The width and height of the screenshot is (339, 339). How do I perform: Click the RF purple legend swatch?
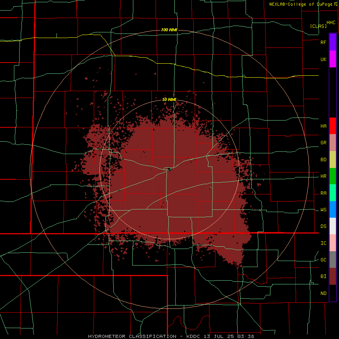(333, 42)
